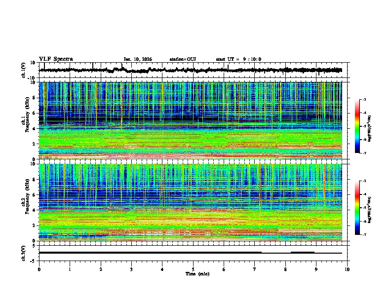
Task: Click time axis tick label '1'
Action: click(x=70, y=269)
